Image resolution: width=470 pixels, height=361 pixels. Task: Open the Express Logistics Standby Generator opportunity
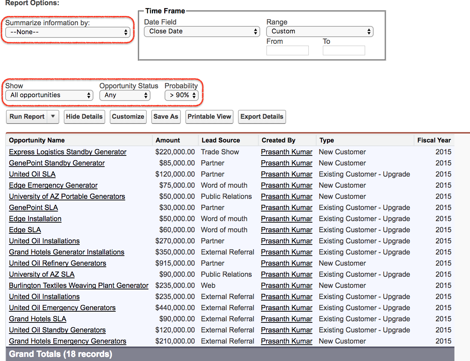tap(67, 152)
